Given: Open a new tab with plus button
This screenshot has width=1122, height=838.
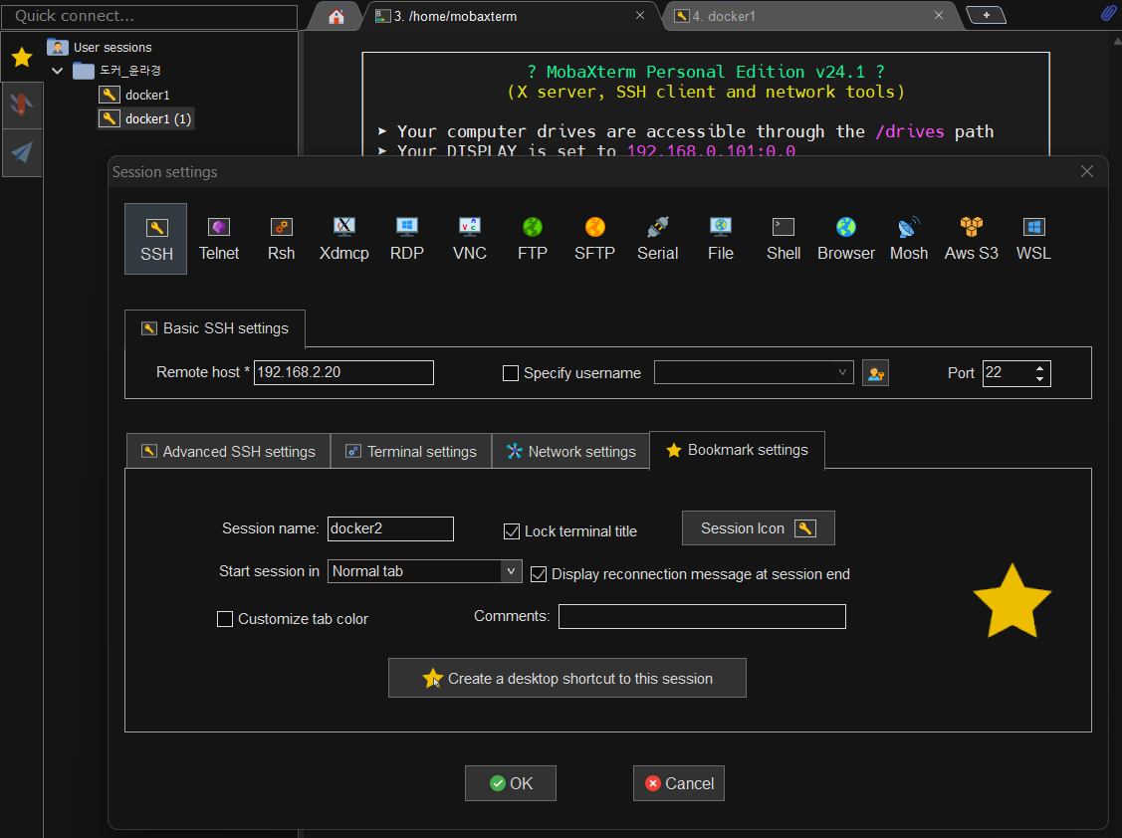Looking at the screenshot, I should pos(986,15).
